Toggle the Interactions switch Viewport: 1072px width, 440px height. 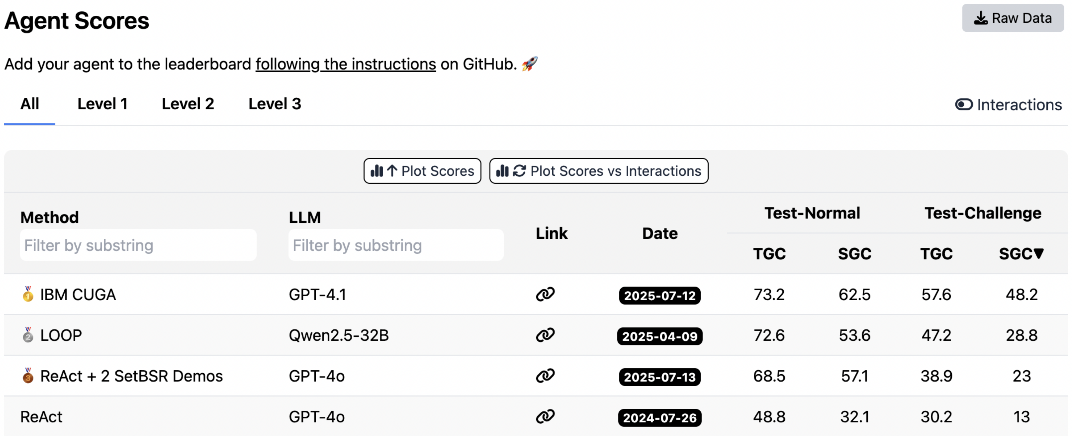[964, 105]
